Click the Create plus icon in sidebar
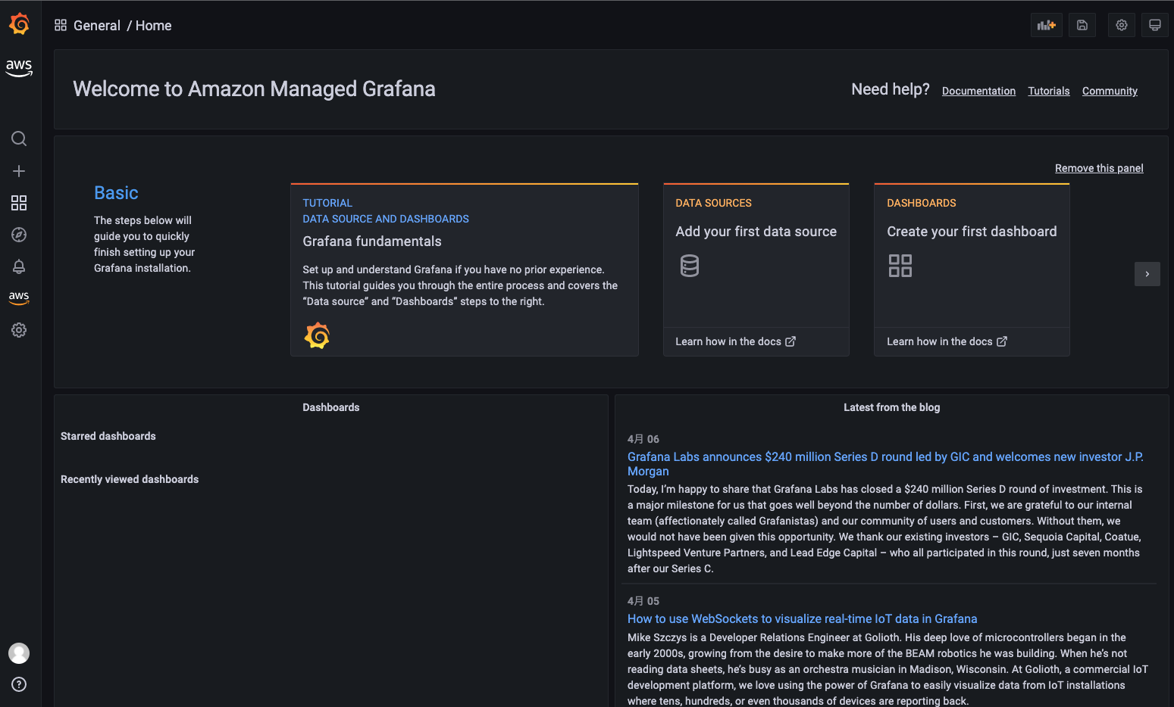This screenshot has height=707, width=1174. tap(19, 171)
